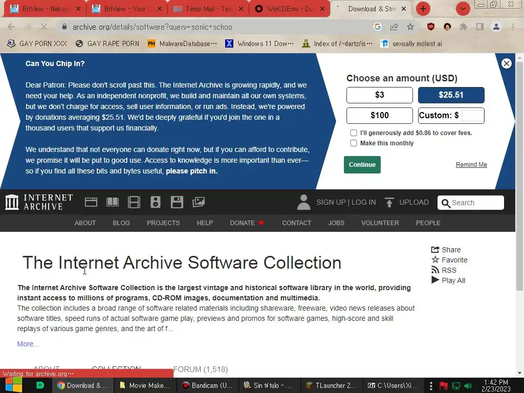Click the Remind Me link

[x=471, y=164]
